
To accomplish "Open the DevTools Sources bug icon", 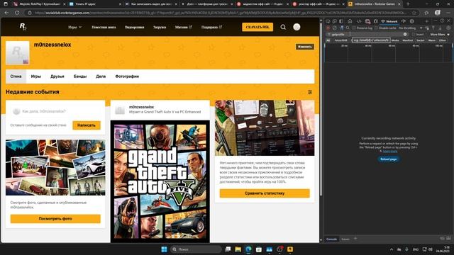I will coord(375,21).
